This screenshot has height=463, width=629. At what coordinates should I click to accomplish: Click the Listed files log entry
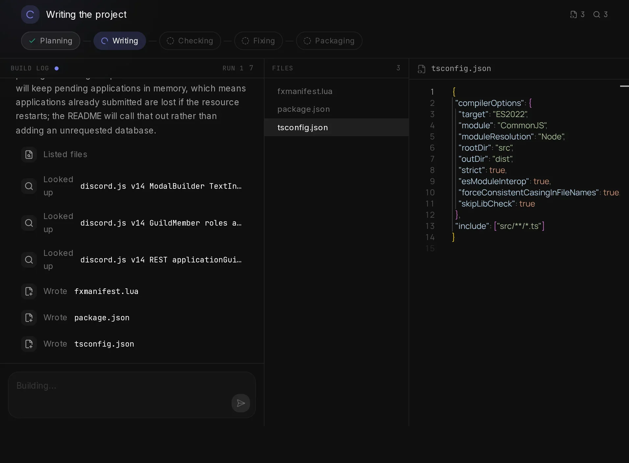[132, 155]
